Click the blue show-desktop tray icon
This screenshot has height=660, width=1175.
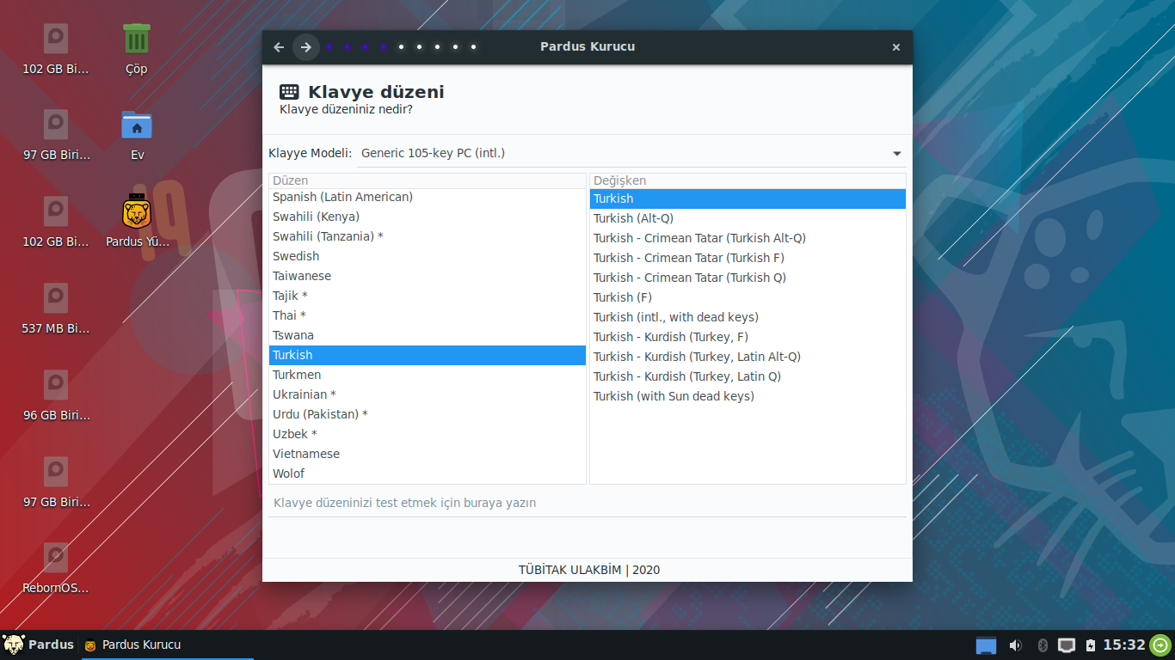coord(986,645)
